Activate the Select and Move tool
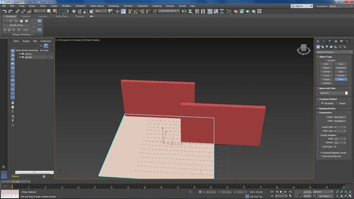 click(74, 11)
